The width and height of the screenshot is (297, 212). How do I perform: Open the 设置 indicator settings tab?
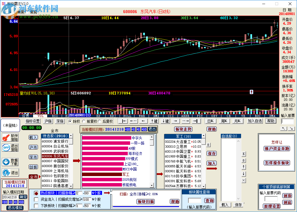[x=25, y=116]
